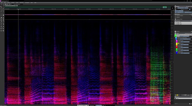Click the output level slider in status bar
Screen dimensions: 192x106
[100, 105]
